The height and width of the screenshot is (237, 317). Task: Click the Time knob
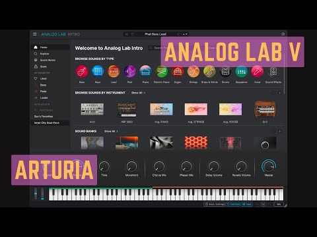(104, 167)
